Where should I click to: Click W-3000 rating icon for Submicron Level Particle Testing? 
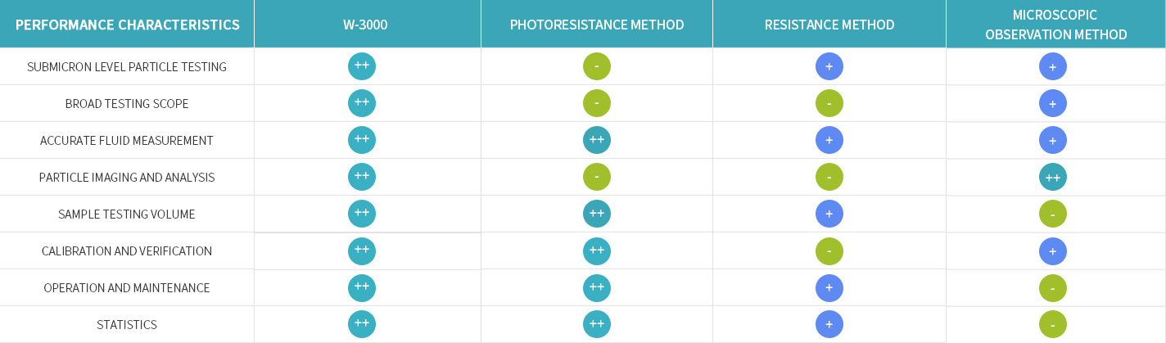click(362, 66)
